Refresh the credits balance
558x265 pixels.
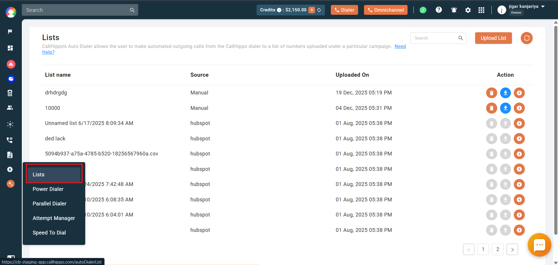[319, 10]
